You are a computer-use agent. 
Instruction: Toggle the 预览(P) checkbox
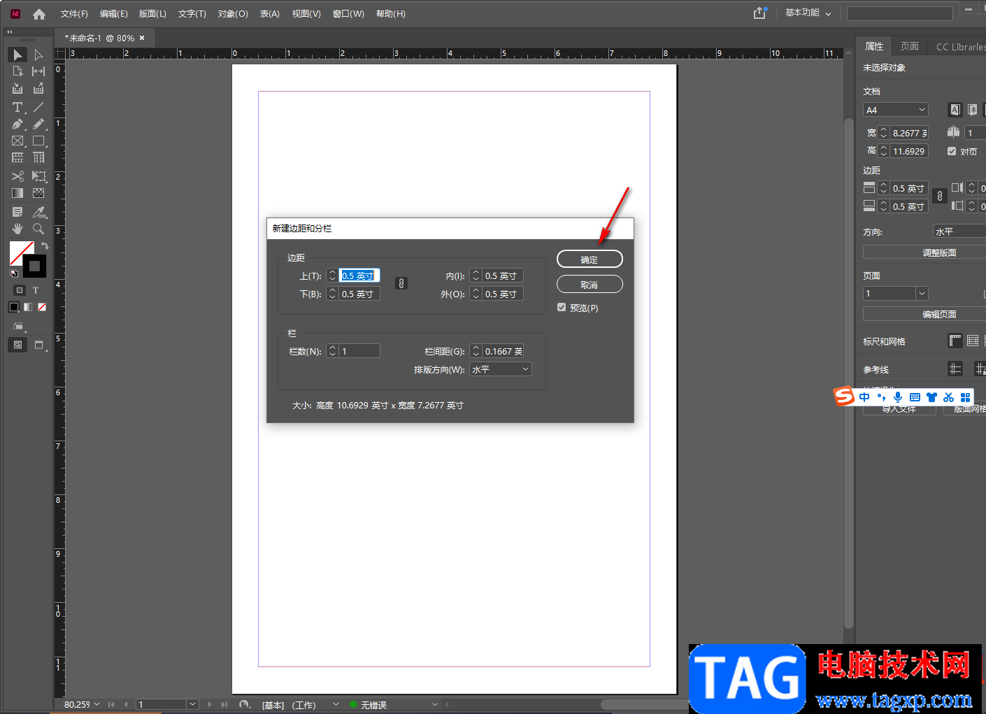click(x=562, y=307)
